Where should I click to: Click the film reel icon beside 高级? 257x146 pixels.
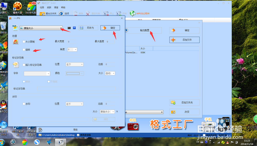click(40, 130)
